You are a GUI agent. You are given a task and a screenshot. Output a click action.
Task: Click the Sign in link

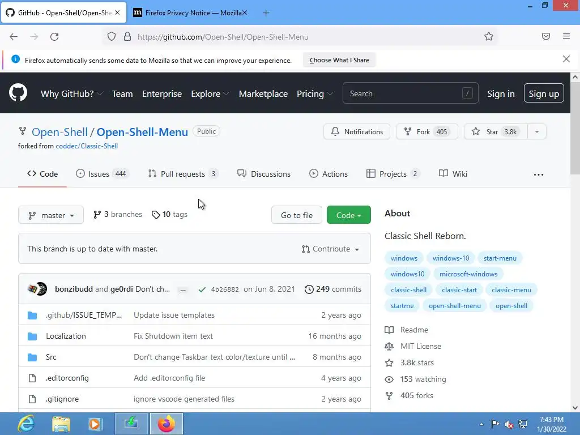click(501, 94)
